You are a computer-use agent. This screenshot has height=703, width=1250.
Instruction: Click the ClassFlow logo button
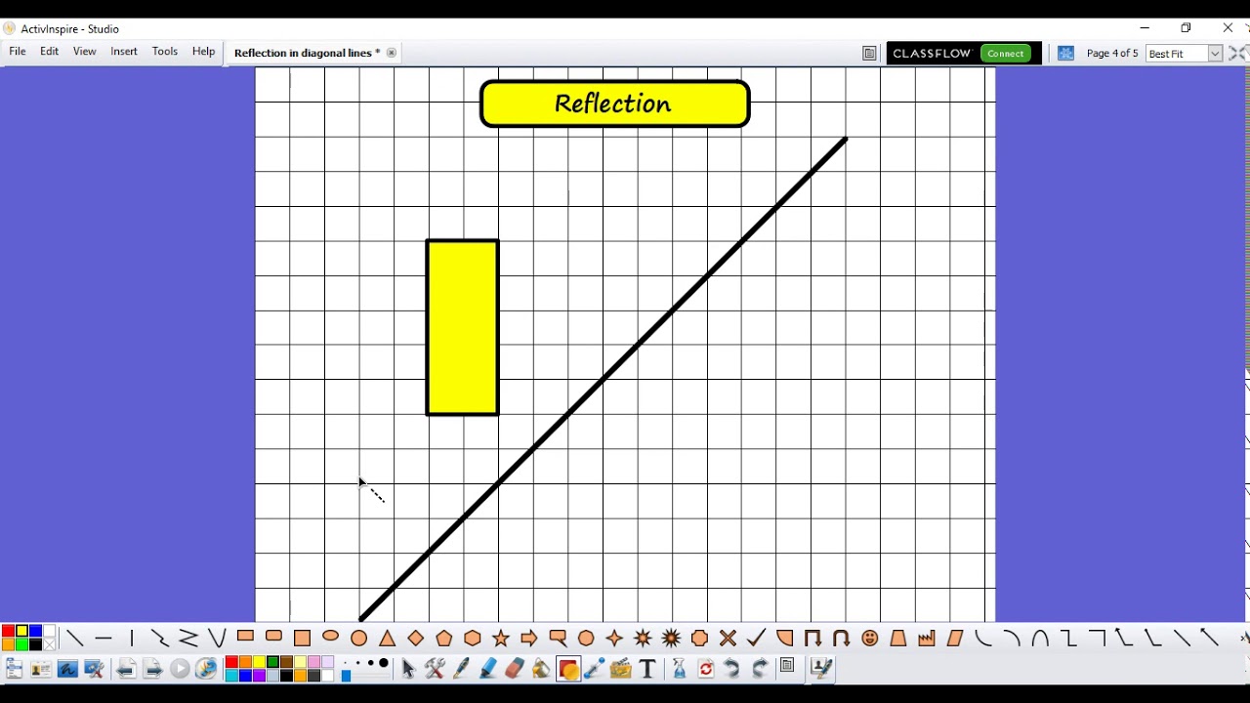point(933,54)
